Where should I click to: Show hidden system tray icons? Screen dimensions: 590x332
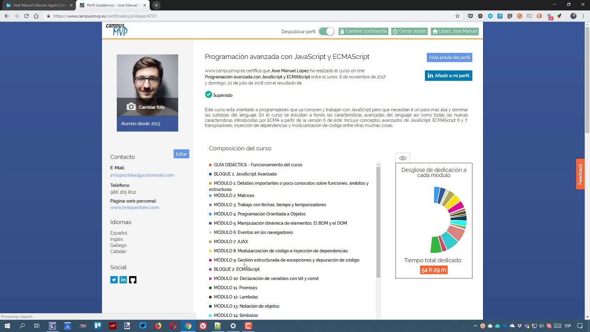point(476,326)
